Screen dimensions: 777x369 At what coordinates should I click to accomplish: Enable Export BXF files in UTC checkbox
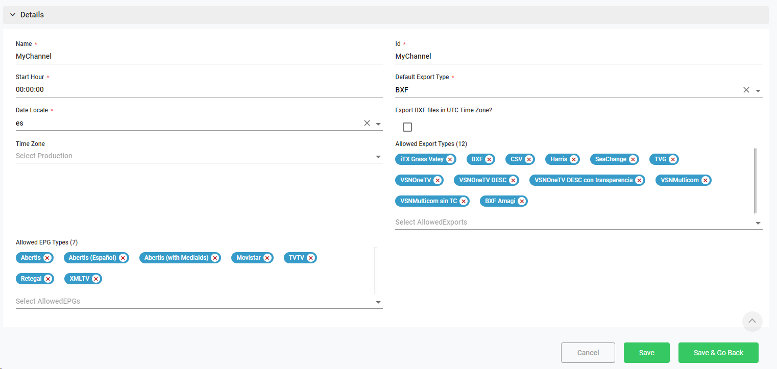pyautogui.click(x=407, y=127)
